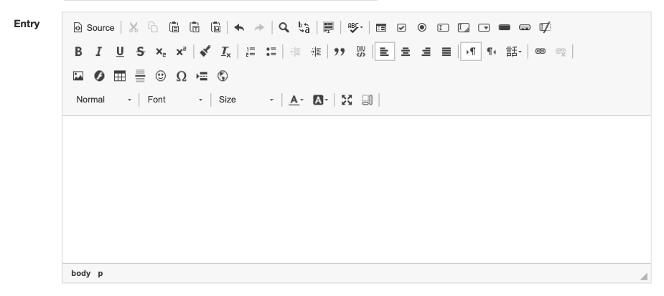This screenshot has height=296, width=664.
Task: Insert a table
Action: pyautogui.click(x=120, y=76)
